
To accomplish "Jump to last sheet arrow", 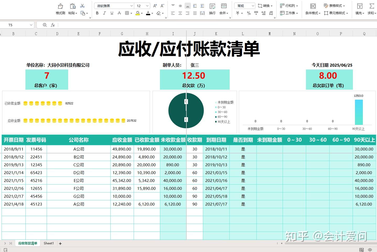I will coord(10,244).
